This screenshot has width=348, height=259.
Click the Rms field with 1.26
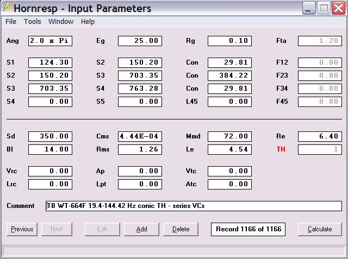click(x=140, y=149)
